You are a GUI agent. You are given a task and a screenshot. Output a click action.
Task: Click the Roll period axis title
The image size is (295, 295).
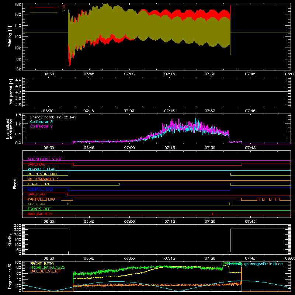(11, 92)
